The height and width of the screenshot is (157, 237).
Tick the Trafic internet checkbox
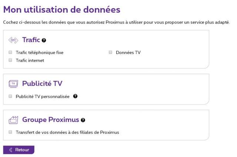10,60
